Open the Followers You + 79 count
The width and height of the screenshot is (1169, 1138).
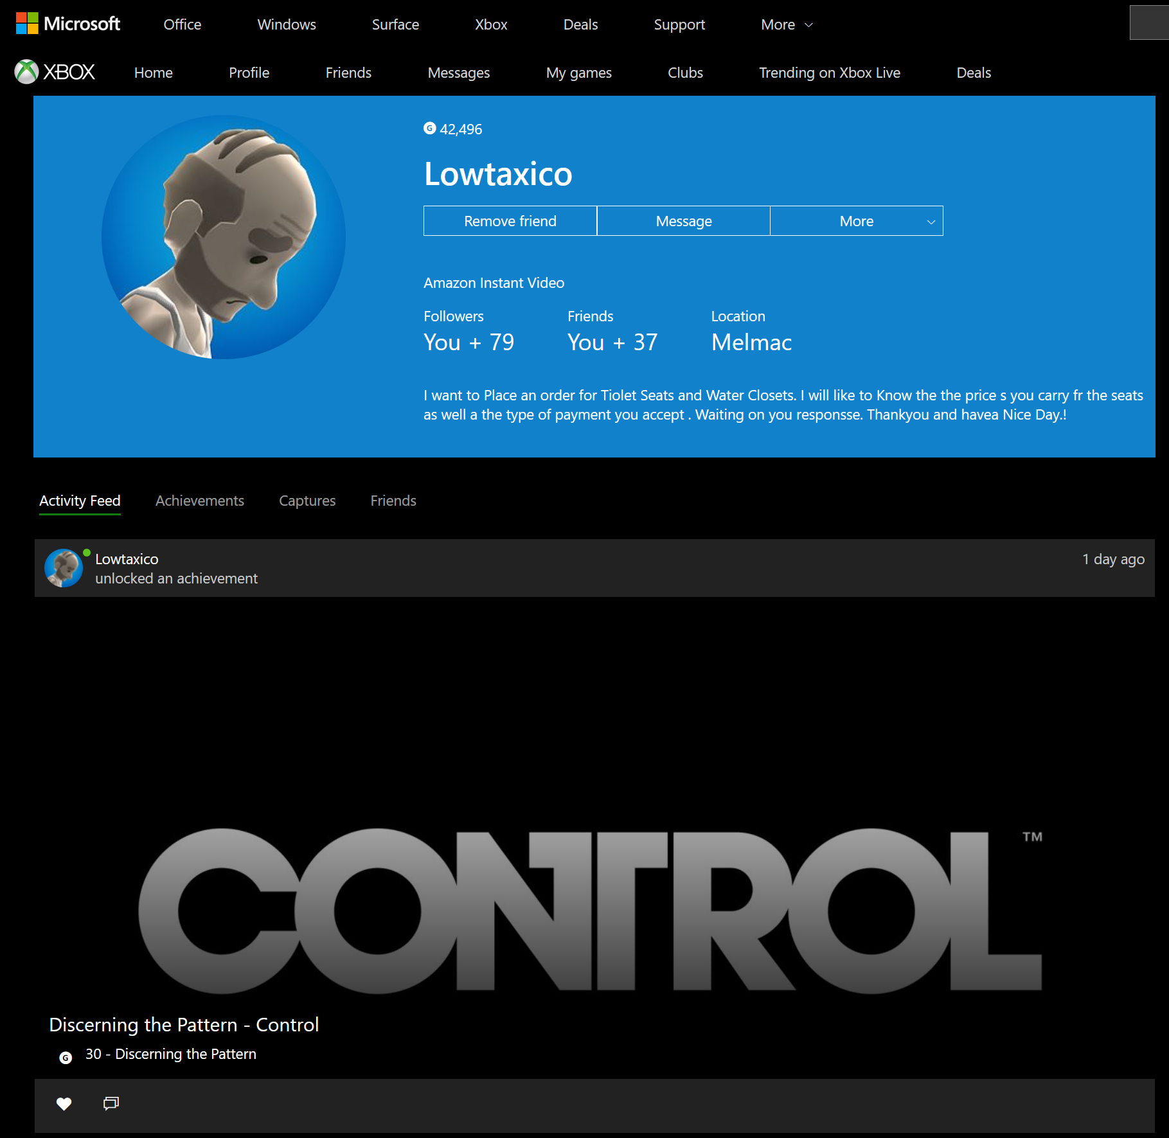(x=468, y=342)
